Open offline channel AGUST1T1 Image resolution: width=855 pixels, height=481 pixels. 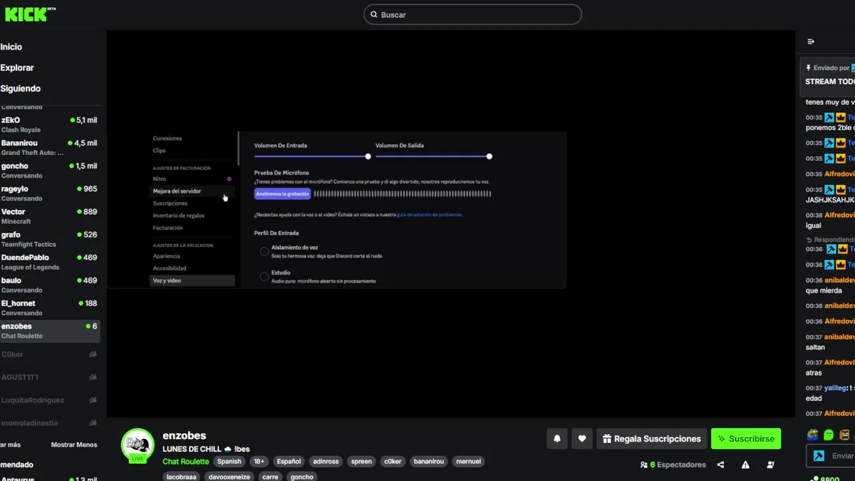(20, 377)
